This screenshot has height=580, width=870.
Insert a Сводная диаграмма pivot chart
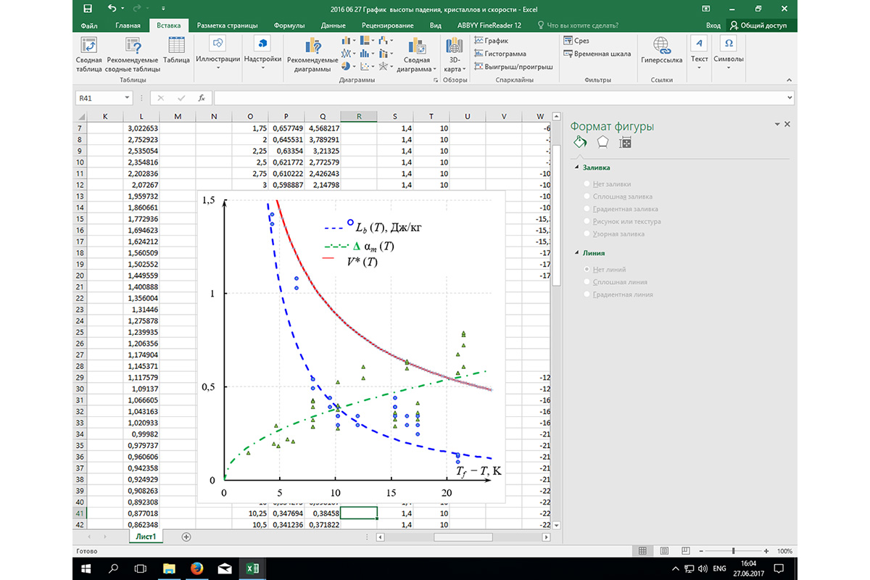click(x=416, y=55)
